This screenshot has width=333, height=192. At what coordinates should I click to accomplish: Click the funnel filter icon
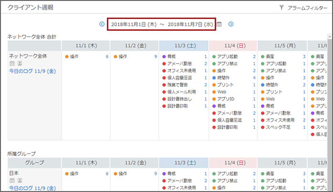pyautogui.click(x=281, y=8)
